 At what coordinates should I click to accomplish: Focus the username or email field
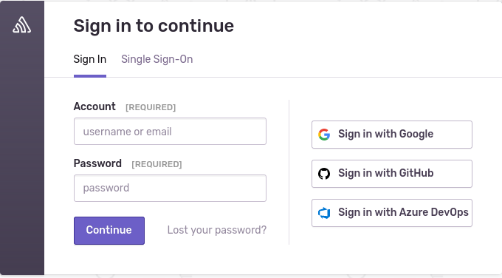pos(170,131)
